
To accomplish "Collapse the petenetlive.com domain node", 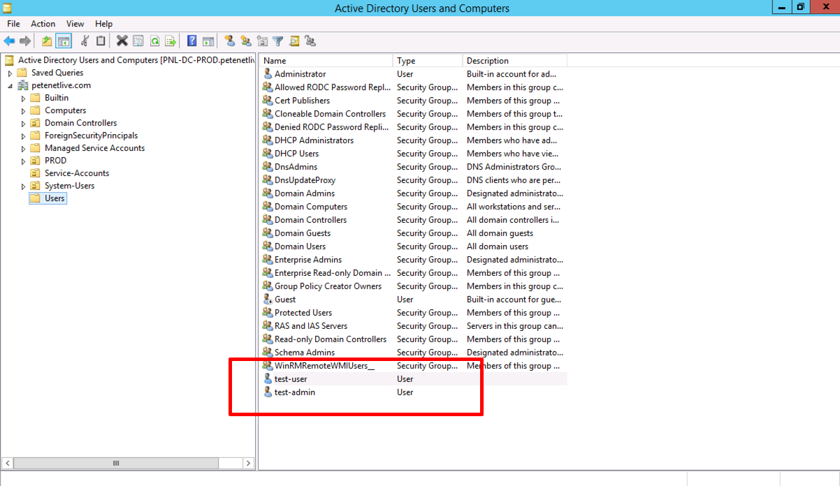I will 10,85.
